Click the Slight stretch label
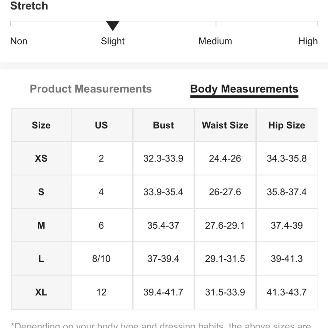This screenshot has width=328, height=328. coord(113,41)
